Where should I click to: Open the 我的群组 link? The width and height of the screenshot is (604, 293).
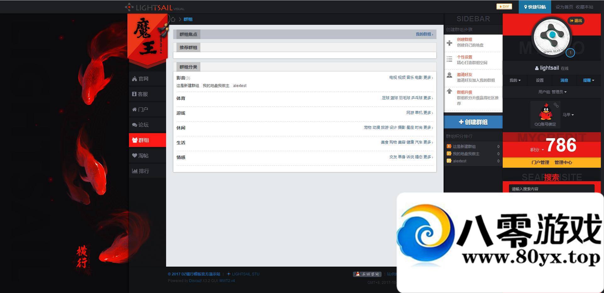(x=424, y=34)
